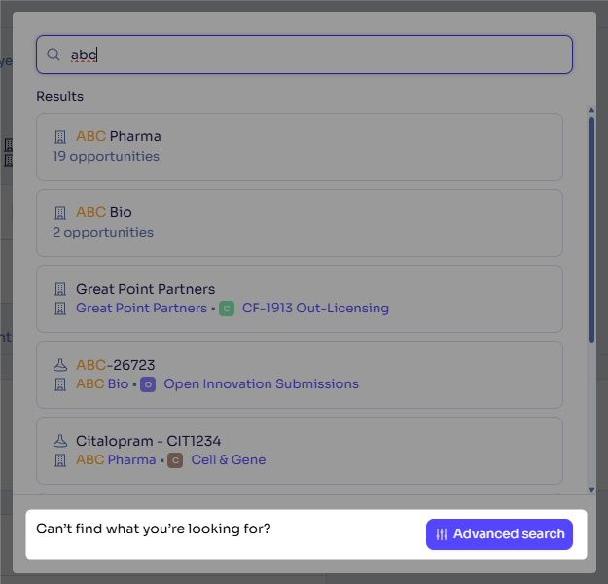Click flask icon next to ABC-26723
Viewport: 608px width, 584px height.
60,365
